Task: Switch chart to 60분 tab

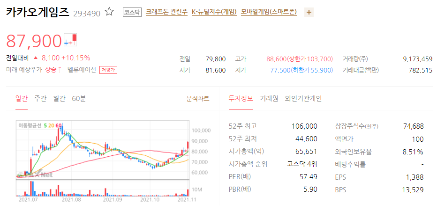Action: pyautogui.click(x=79, y=98)
